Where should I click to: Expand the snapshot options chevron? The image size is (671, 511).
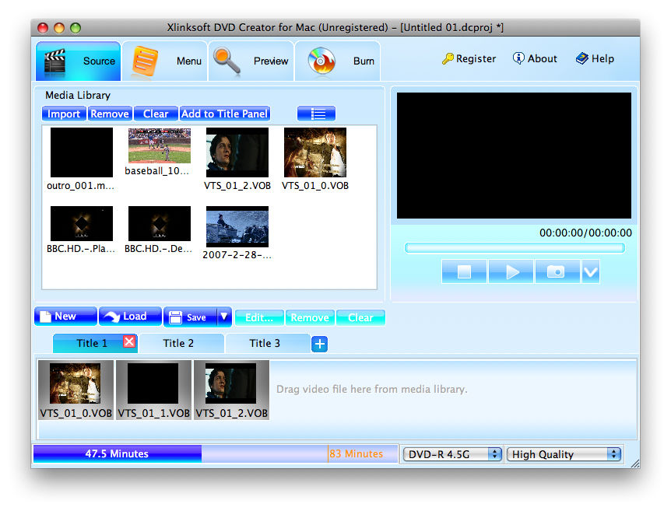pyautogui.click(x=591, y=271)
